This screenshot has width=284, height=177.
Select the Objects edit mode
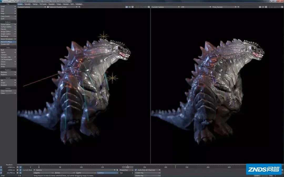(x=44, y=173)
